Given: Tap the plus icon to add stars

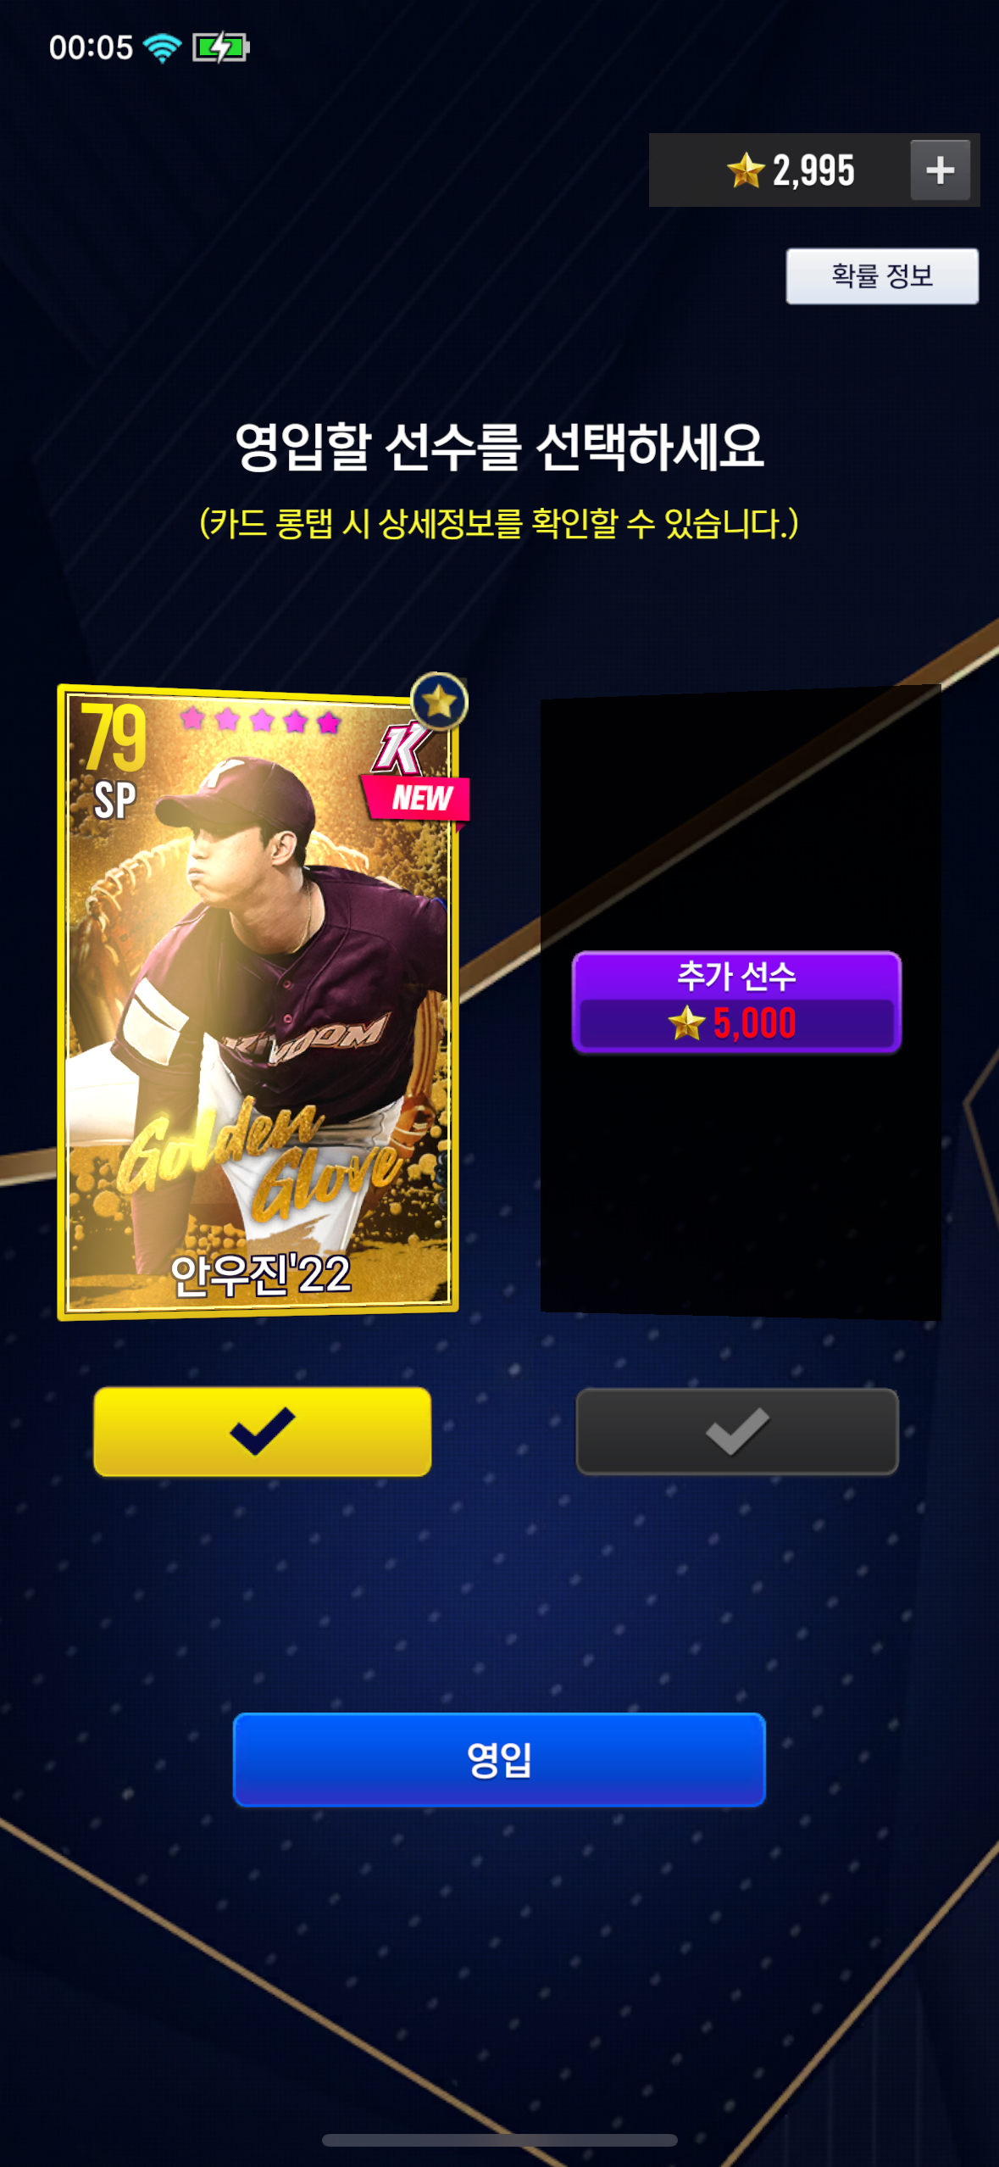Looking at the screenshot, I should coord(940,170).
